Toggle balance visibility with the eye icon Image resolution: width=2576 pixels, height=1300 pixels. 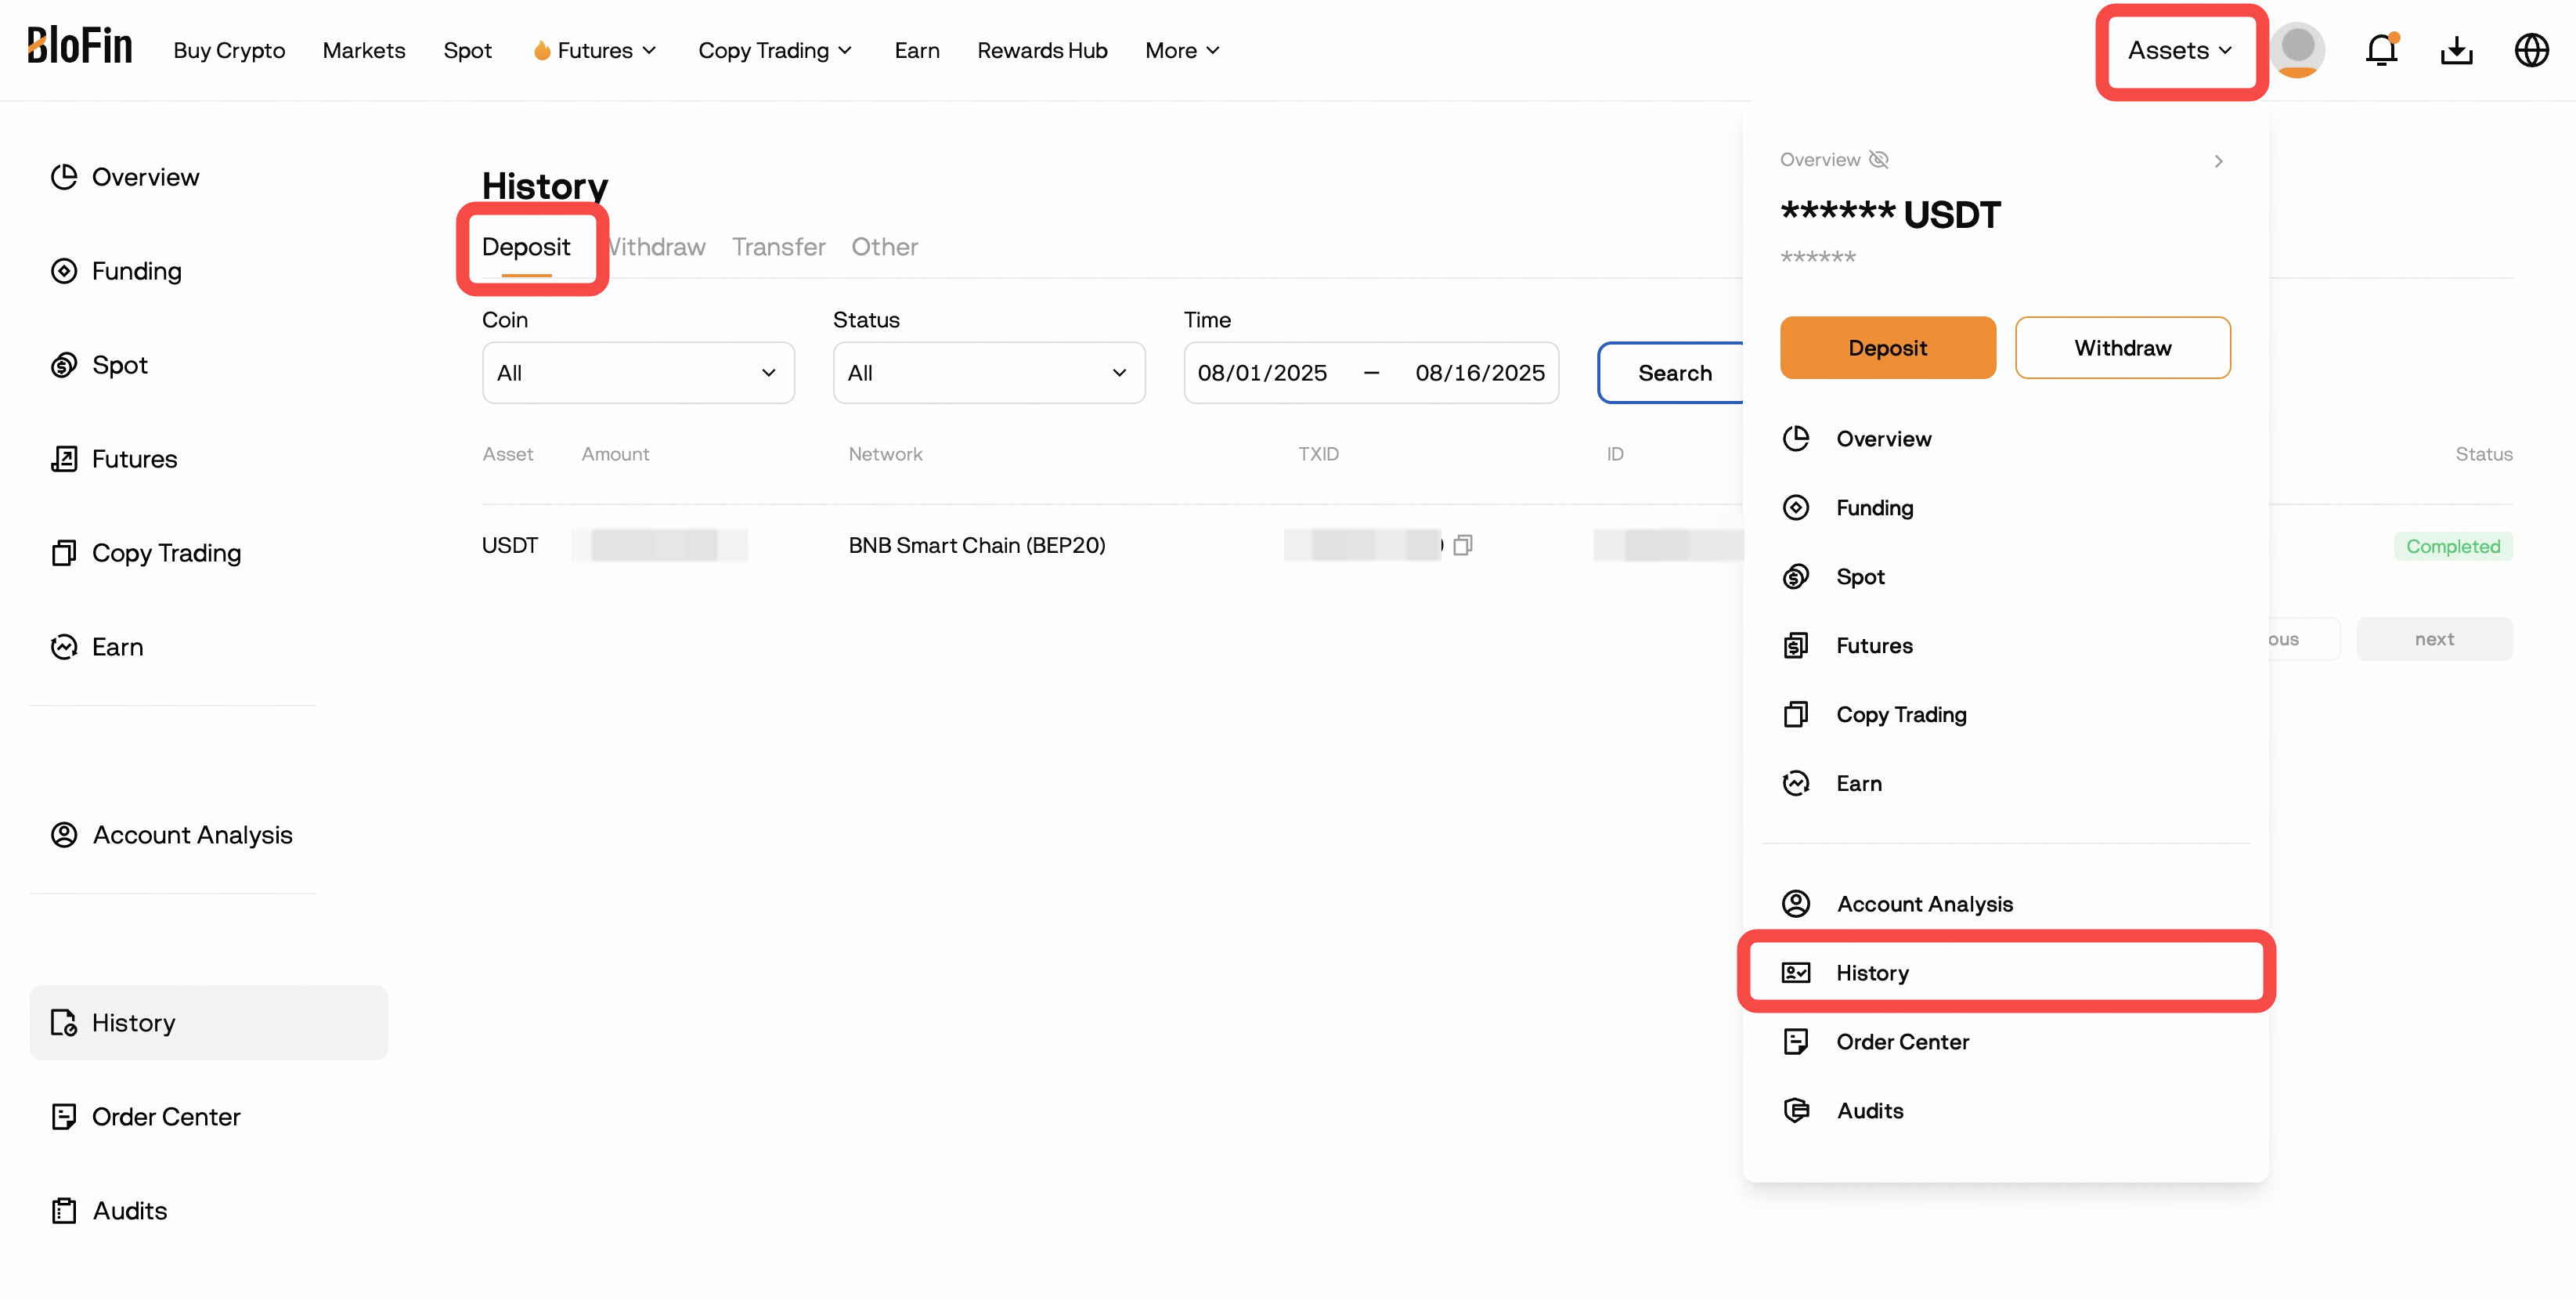(x=1880, y=159)
